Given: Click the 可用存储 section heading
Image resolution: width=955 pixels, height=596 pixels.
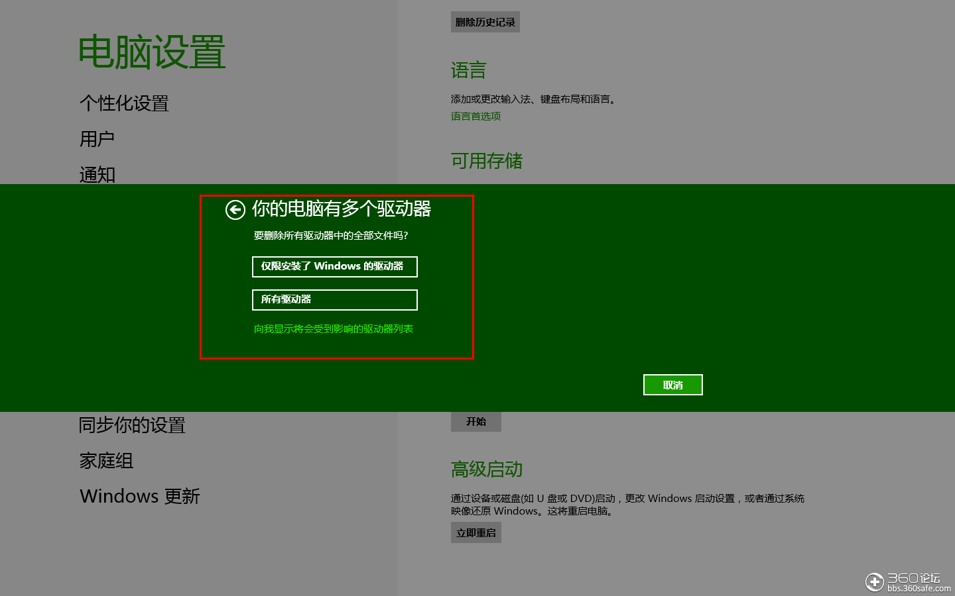Looking at the screenshot, I should click(x=487, y=162).
